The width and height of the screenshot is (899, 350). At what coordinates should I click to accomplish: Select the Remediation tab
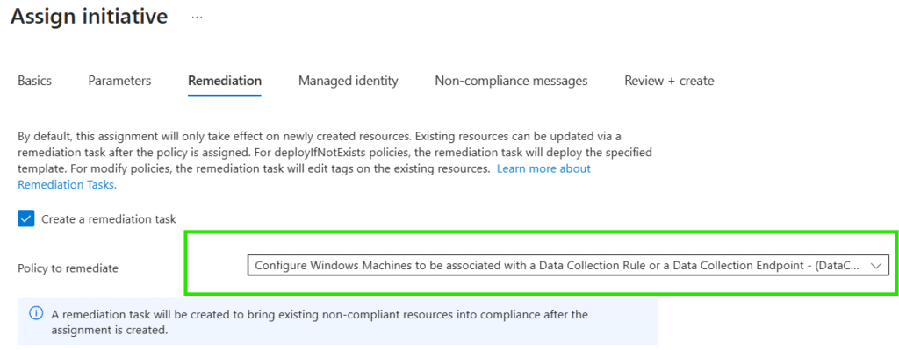point(225,81)
